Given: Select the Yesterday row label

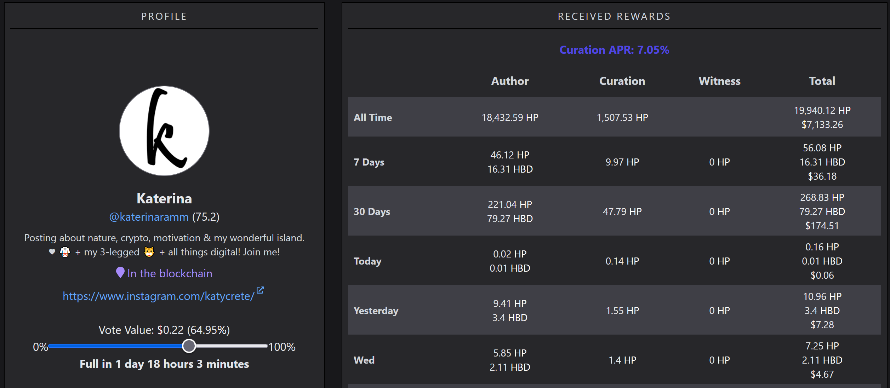Looking at the screenshot, I should tap(376, 311).
